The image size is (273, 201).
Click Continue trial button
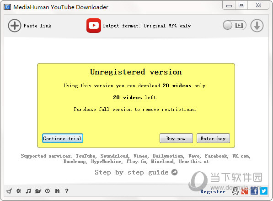point(63,138)
